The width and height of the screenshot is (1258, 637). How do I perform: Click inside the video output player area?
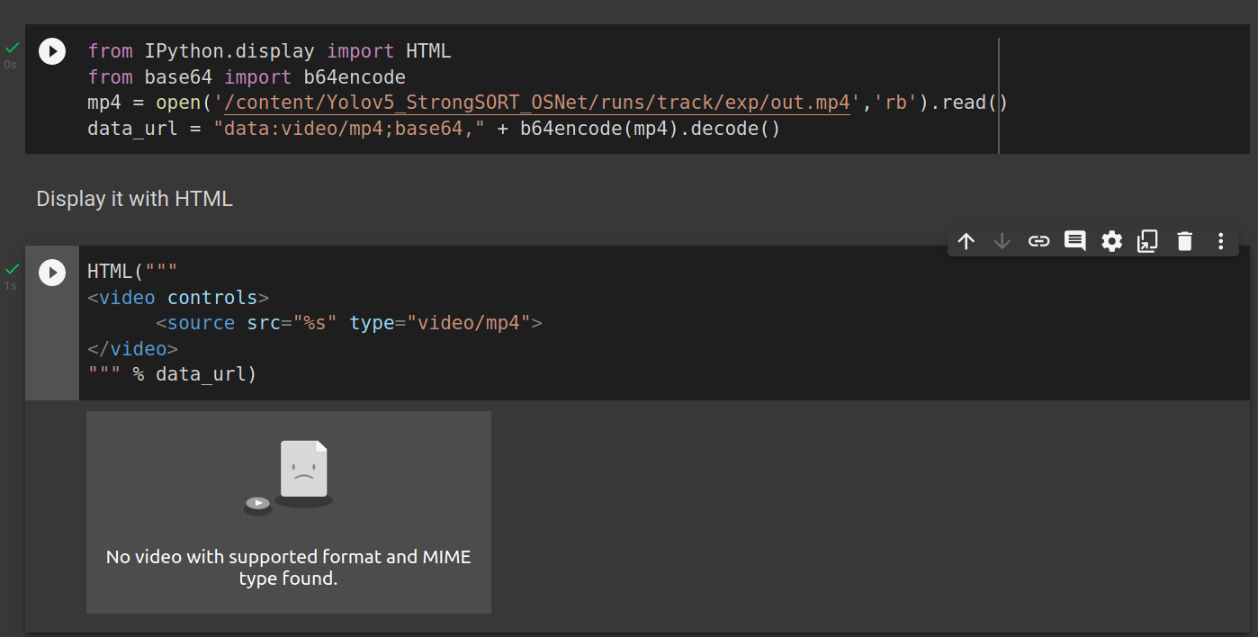[288, 512]
